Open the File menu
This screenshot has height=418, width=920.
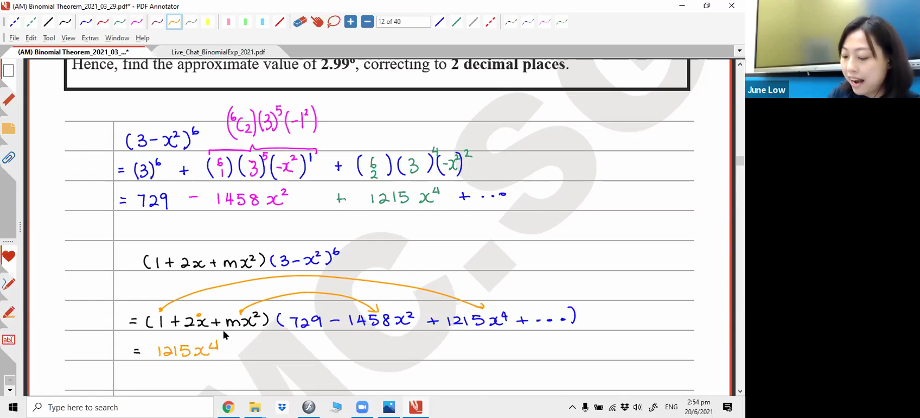(14, 38)
